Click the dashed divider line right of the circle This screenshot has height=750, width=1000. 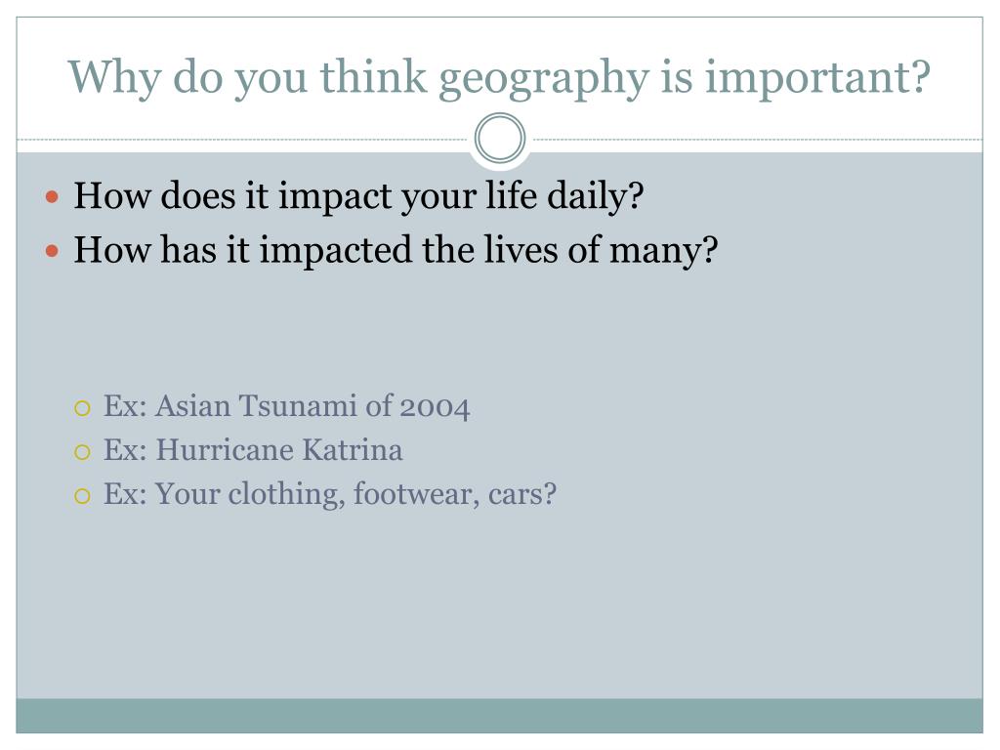[x=758, y=139]
